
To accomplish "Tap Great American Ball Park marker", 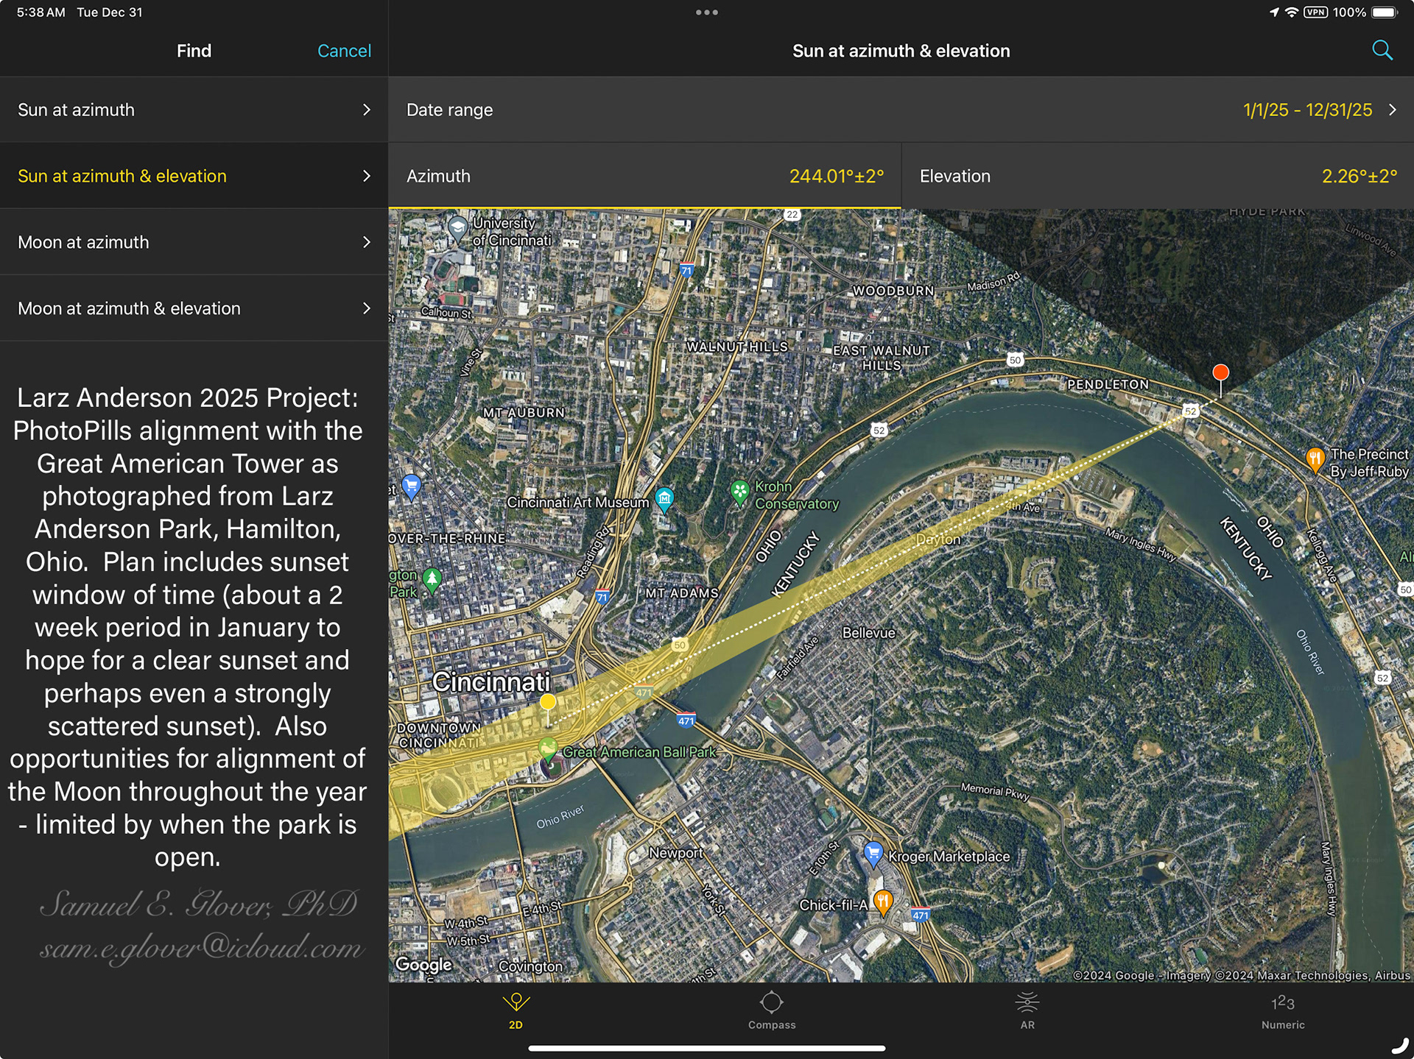I will (x=547, y=750).
